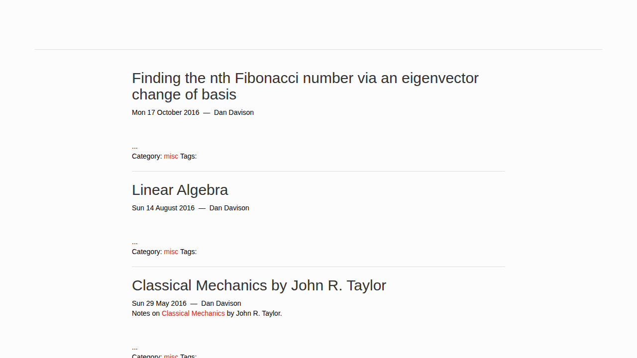Open the Linear Algebra post title
The image size is (637, 358).
(x=180, y=190)
